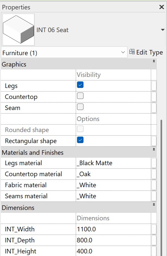The height and width of the screenshot is (256, 167).
Task: Click the INT 06 Seat preview thumbnail
Action: [x=18, y=30]
